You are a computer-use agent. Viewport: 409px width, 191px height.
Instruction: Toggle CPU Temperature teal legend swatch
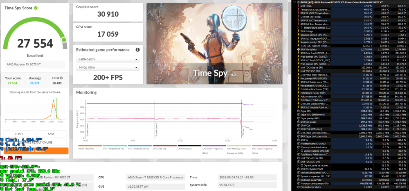point(115,146)
